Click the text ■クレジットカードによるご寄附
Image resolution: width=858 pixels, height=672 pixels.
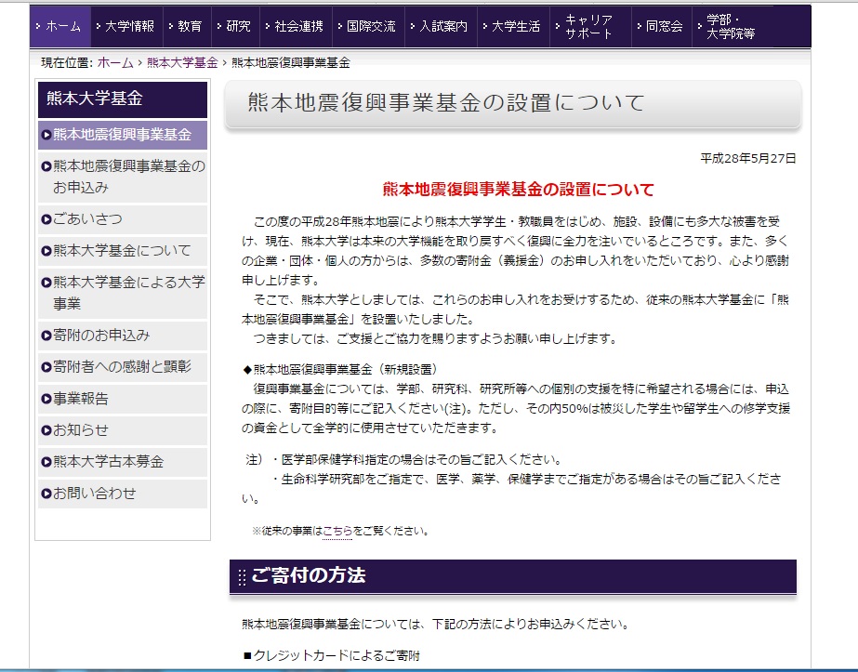click(x=331, y=655)
